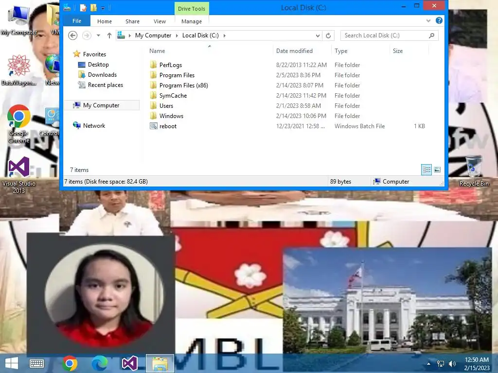The width and height of the screenshot is (498, 373).
Task: Go back using the Back arrow
Action: (73, 35)
